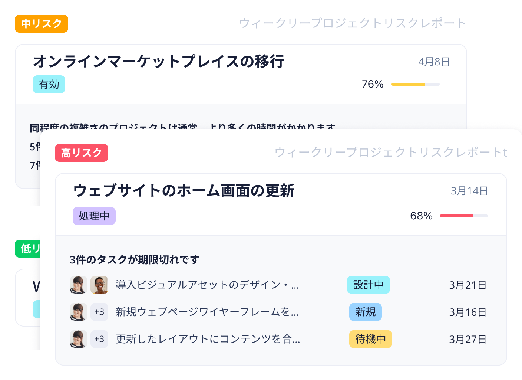The width and height of the screenshot is (522, 380).
Task: Expand the +3 assignees on the 新規 task
Action: click(x=99, y=312)
